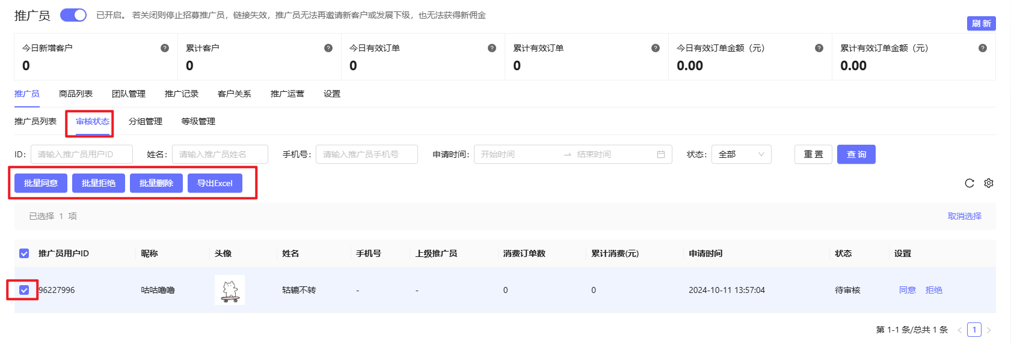Click 取消选择 link to clear selection

[x=964, y=216]
